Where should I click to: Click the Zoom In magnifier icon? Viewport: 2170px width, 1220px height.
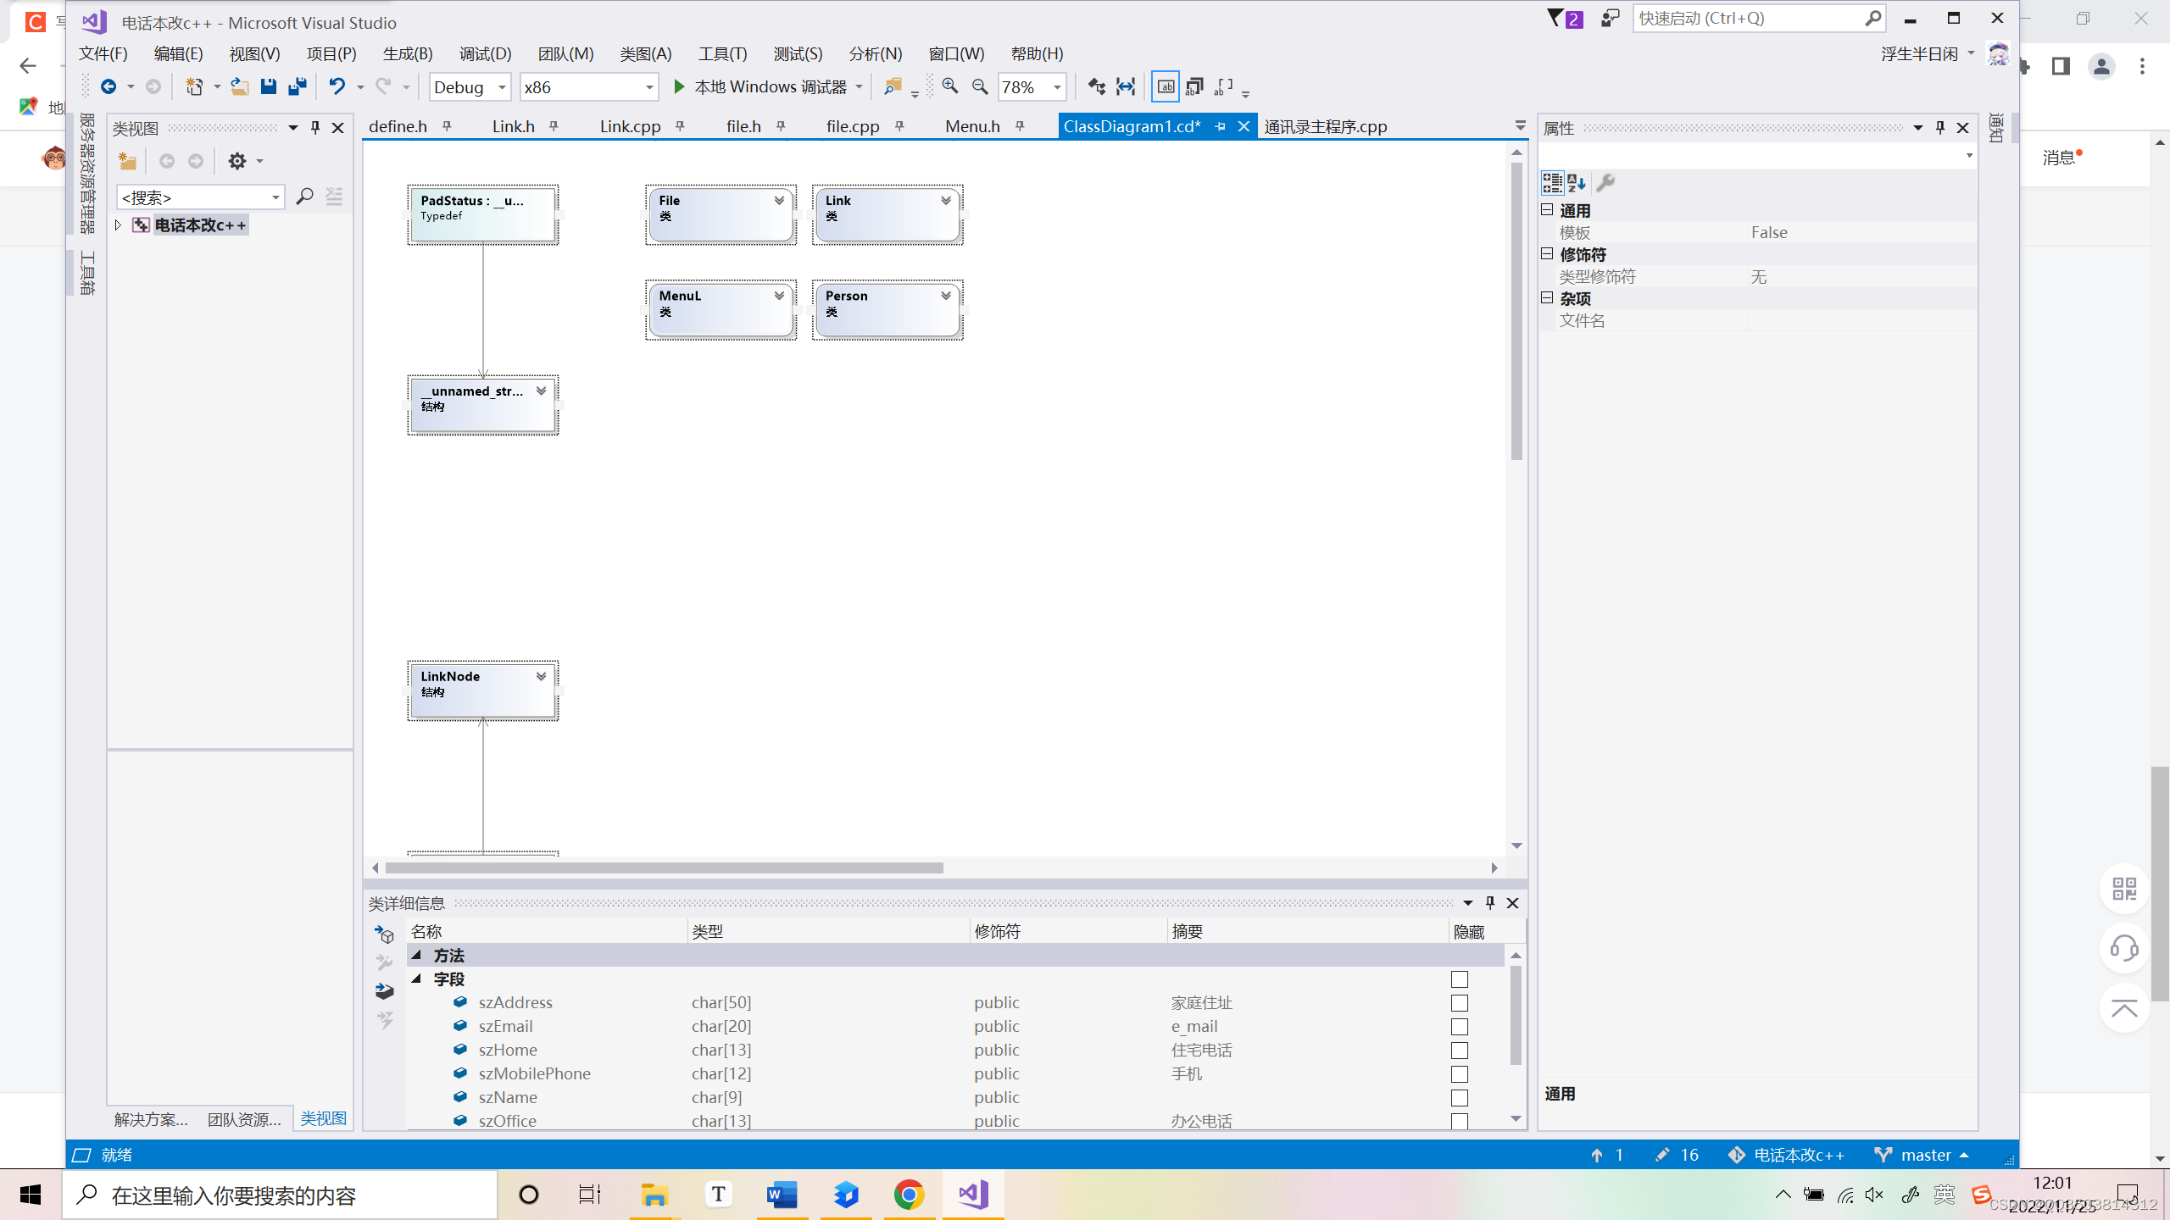(949, 86)
